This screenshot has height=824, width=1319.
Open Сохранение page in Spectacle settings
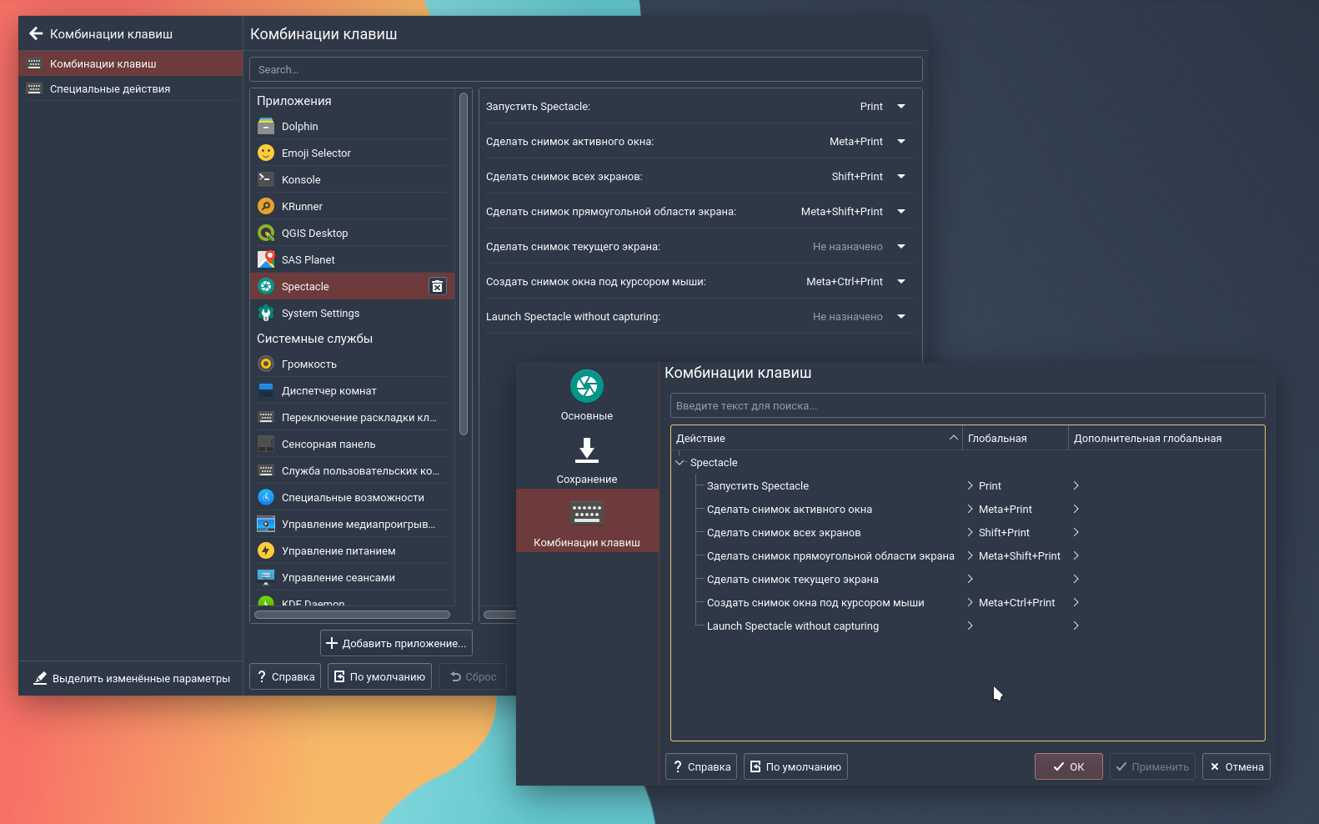point(587,457)
